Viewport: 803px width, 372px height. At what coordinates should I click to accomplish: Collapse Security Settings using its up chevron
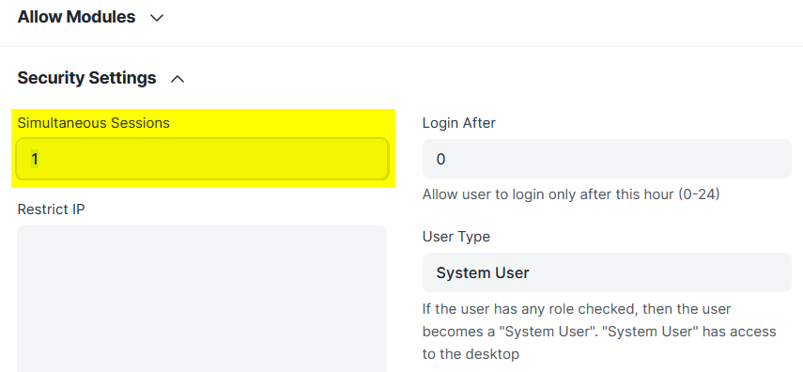[178, 79]
